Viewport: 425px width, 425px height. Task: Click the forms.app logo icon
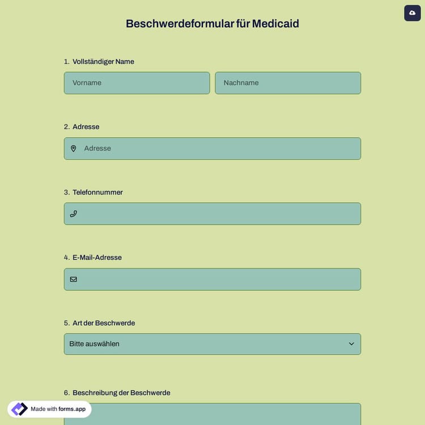[19, 409]
